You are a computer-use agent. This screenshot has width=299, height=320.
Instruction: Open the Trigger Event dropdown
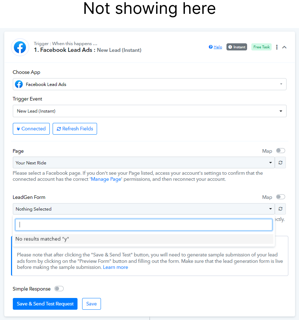(149, 111)
